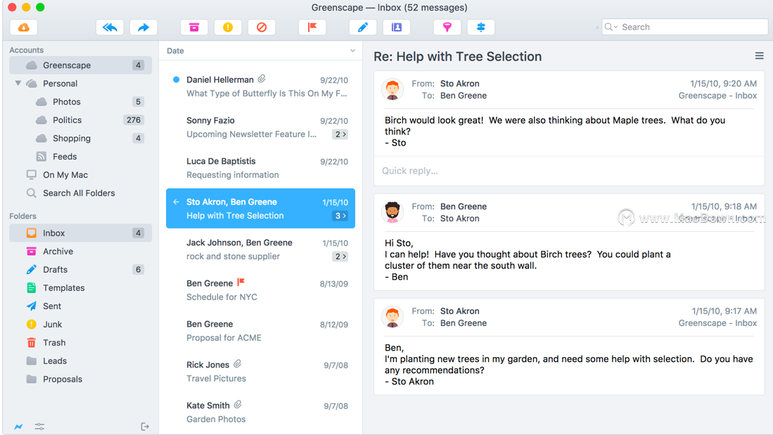The image size is (773, 435).
Task: Expand the rock and stone supplier thread
Action: click(340, 257)
